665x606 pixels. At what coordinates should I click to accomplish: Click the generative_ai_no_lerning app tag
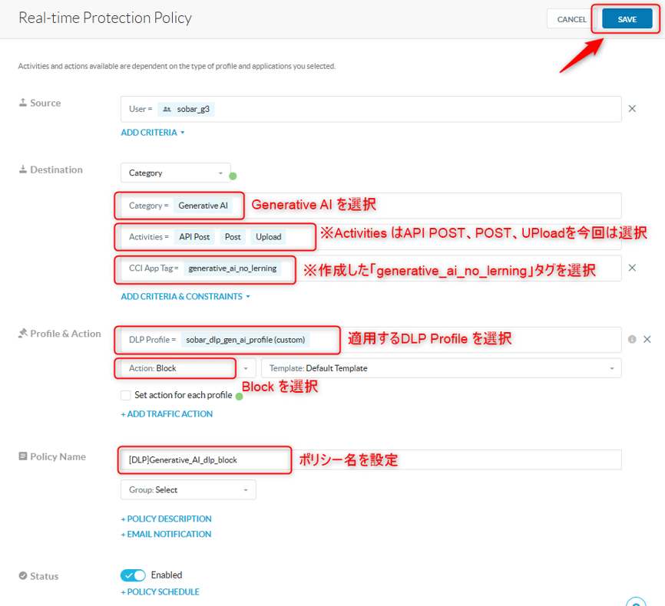pos(233,268)
